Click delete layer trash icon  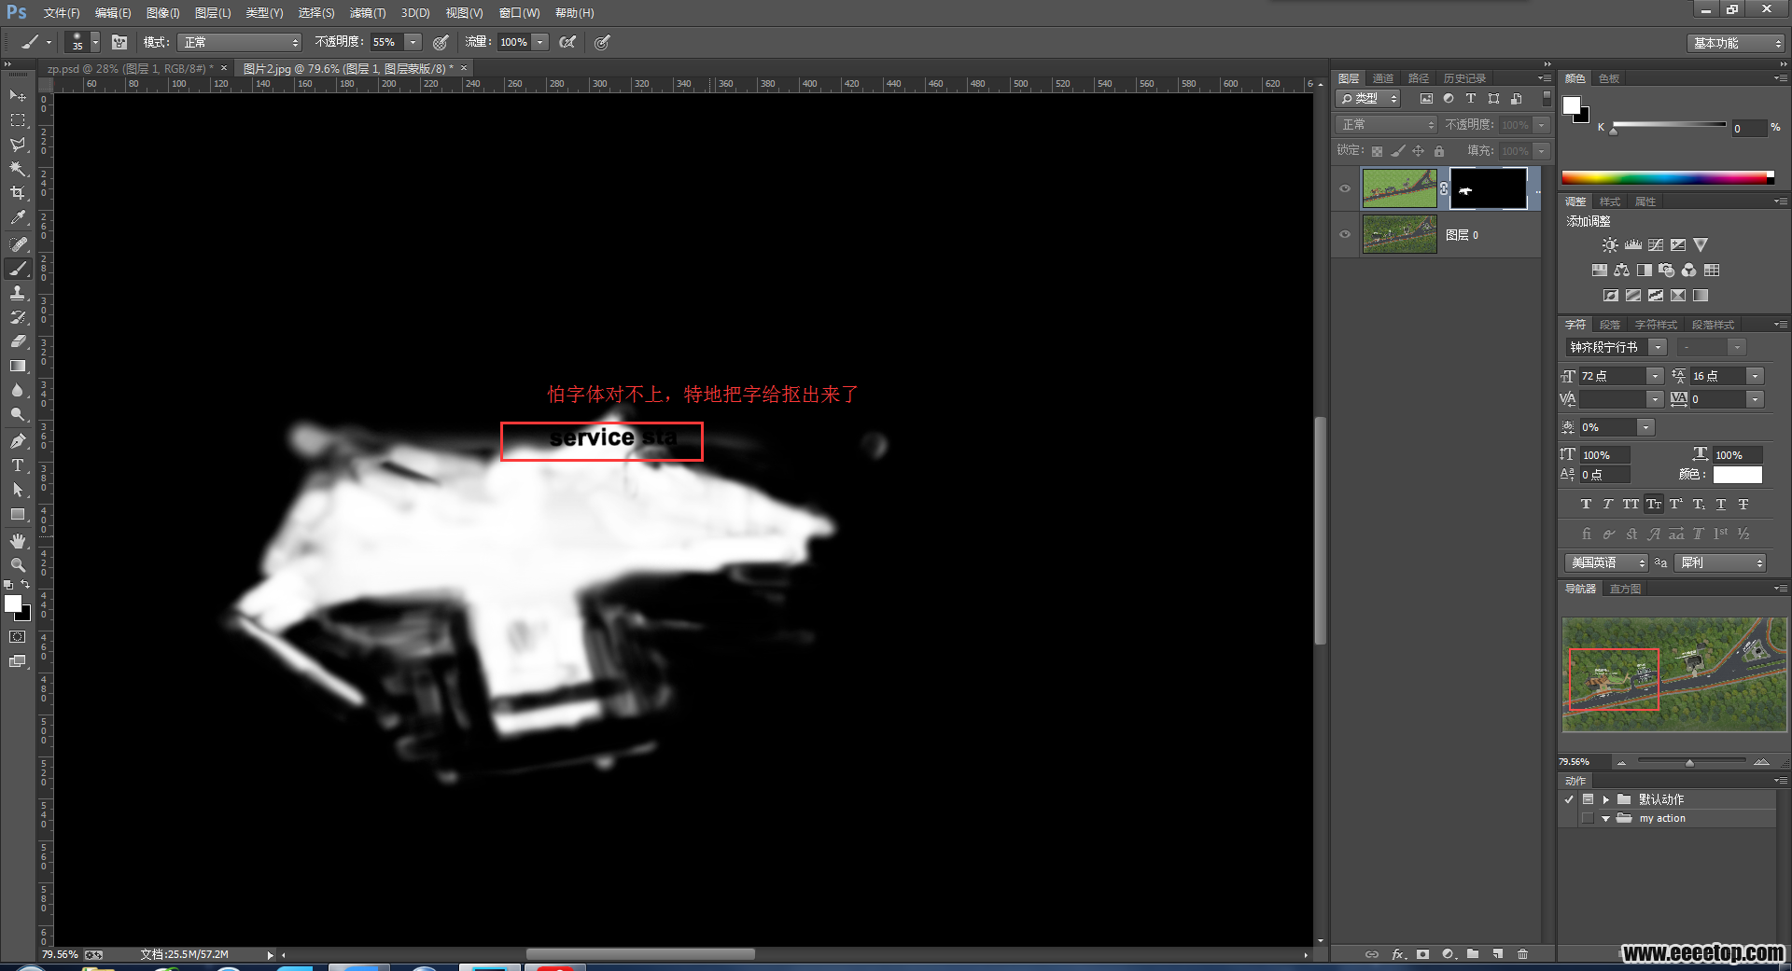coord(1523,953)
